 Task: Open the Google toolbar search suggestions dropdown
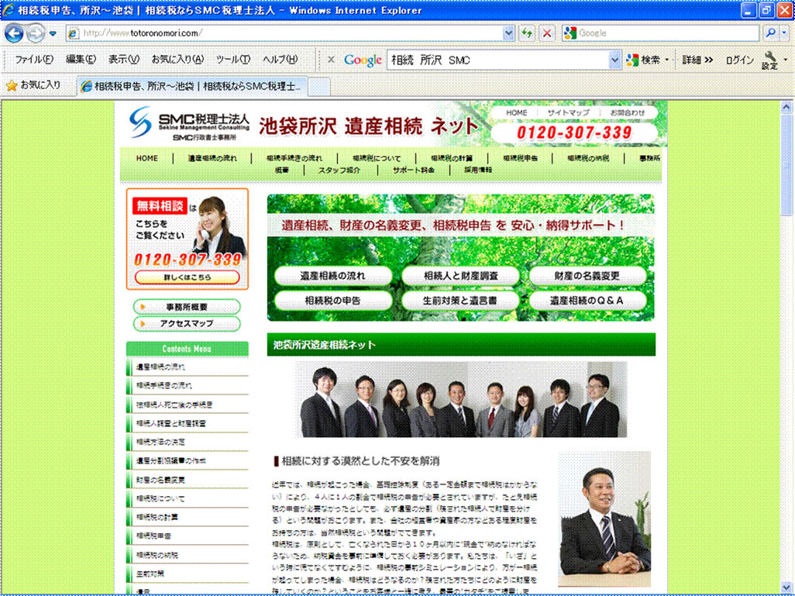(x=615, y=60)
